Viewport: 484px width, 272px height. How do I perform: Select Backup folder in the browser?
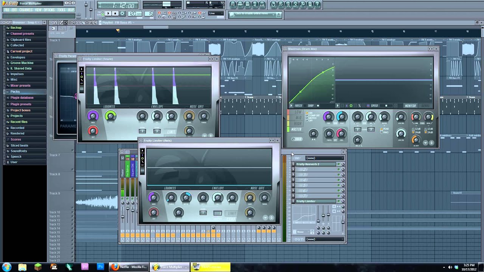point(16,28)
